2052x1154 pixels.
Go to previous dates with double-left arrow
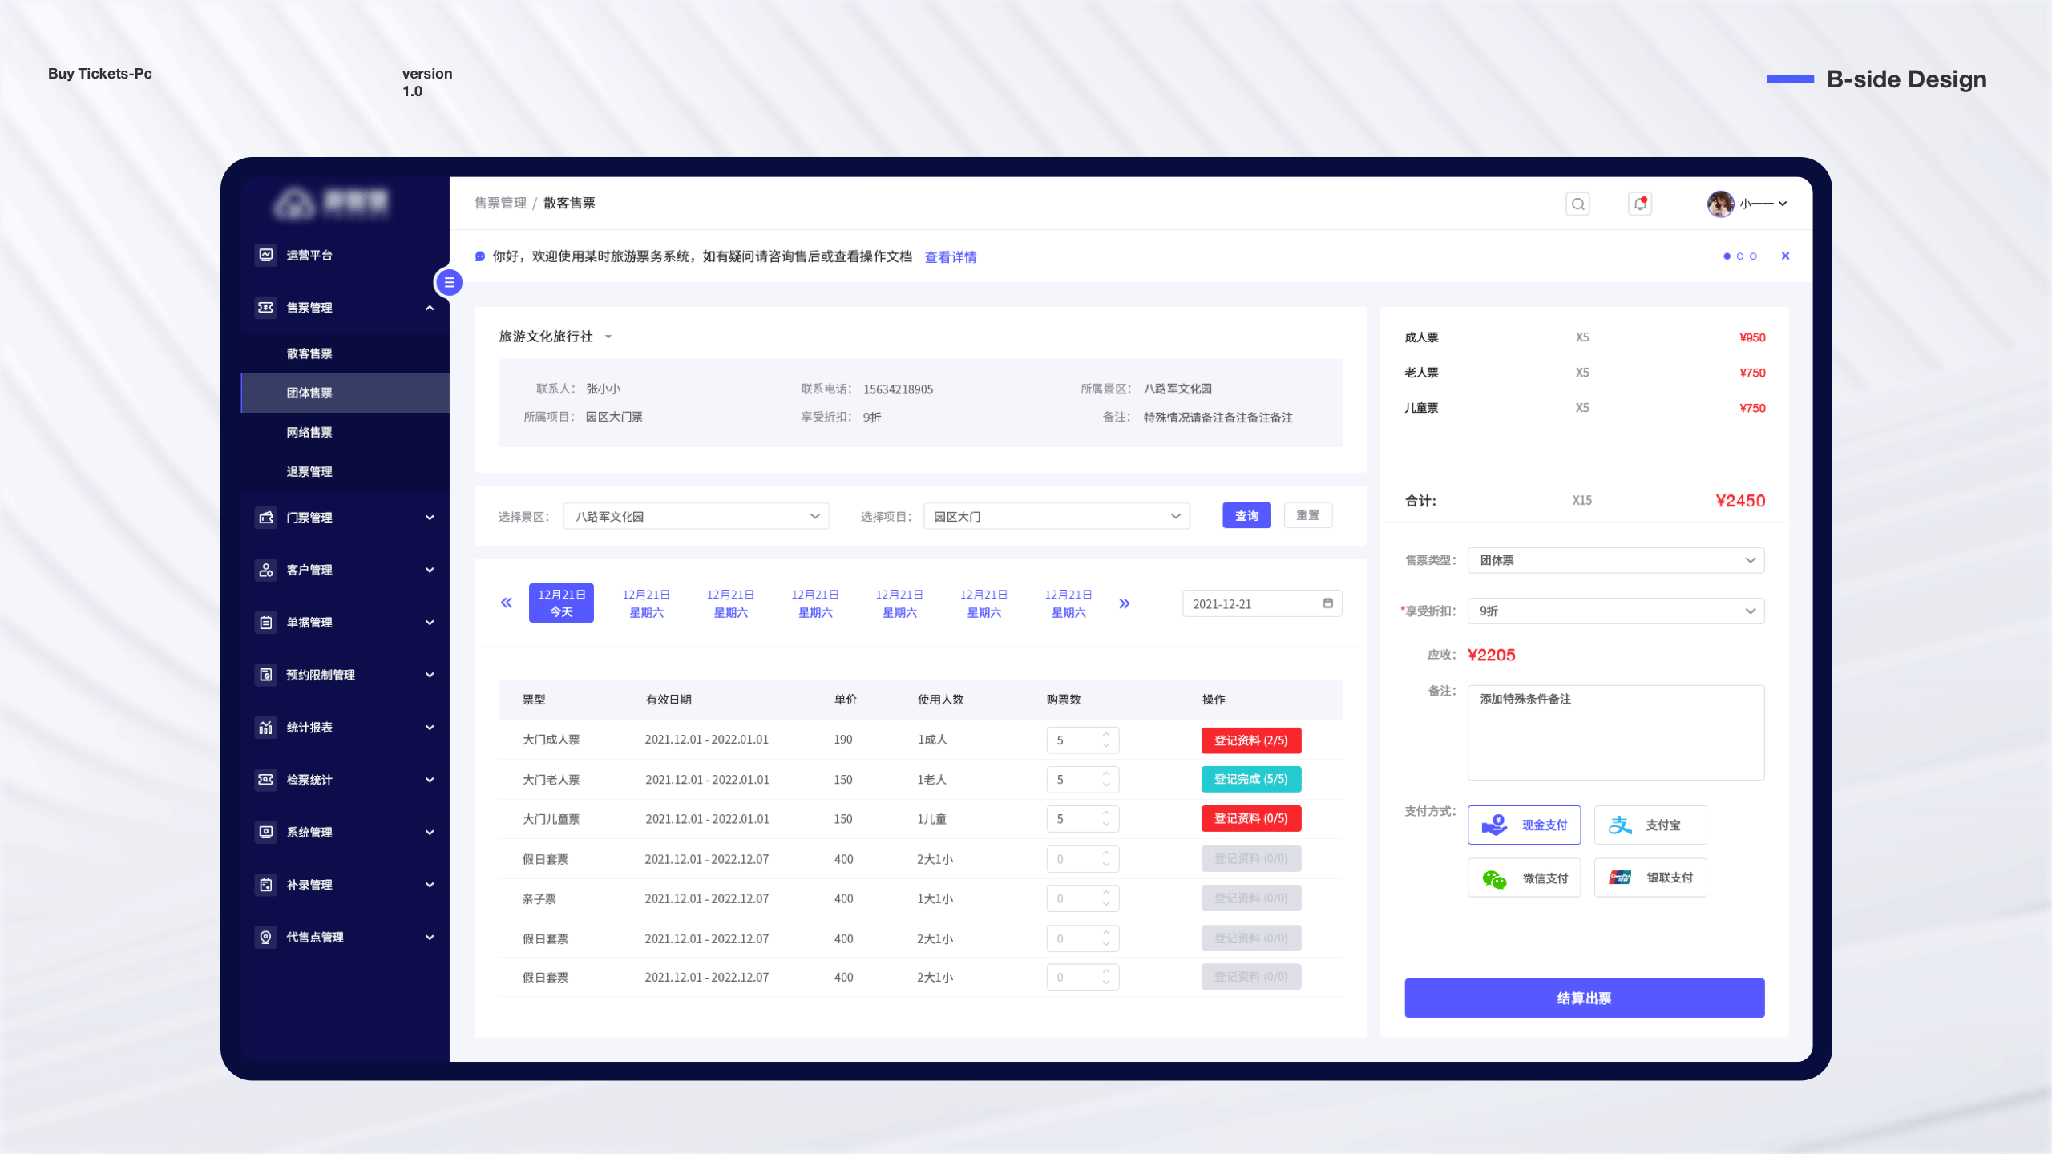506,603
